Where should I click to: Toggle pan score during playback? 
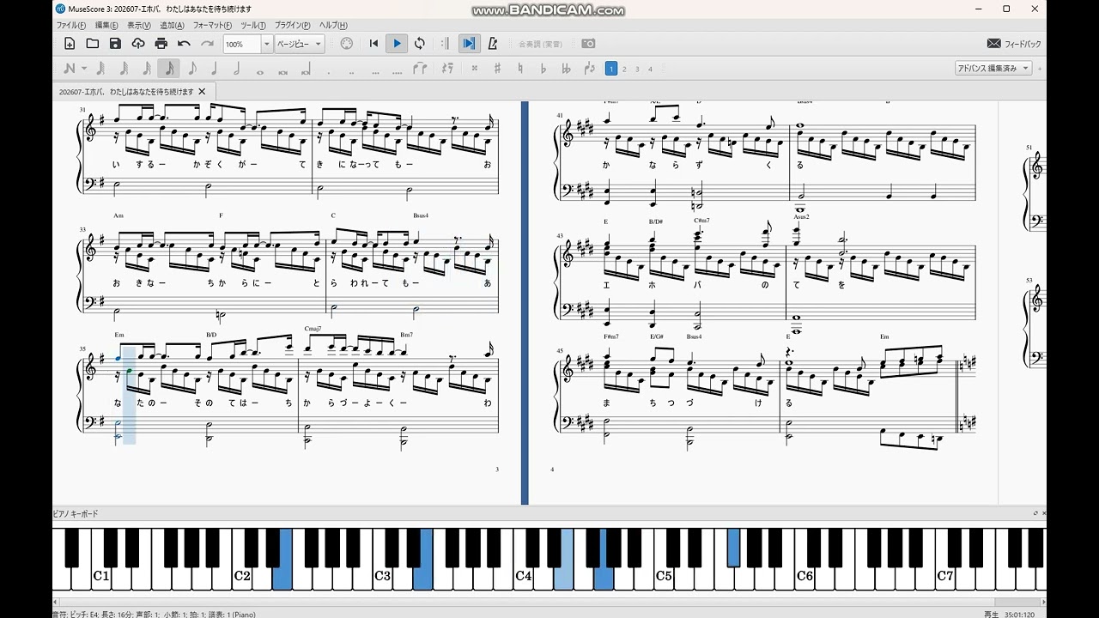click(x=469, y=44)
